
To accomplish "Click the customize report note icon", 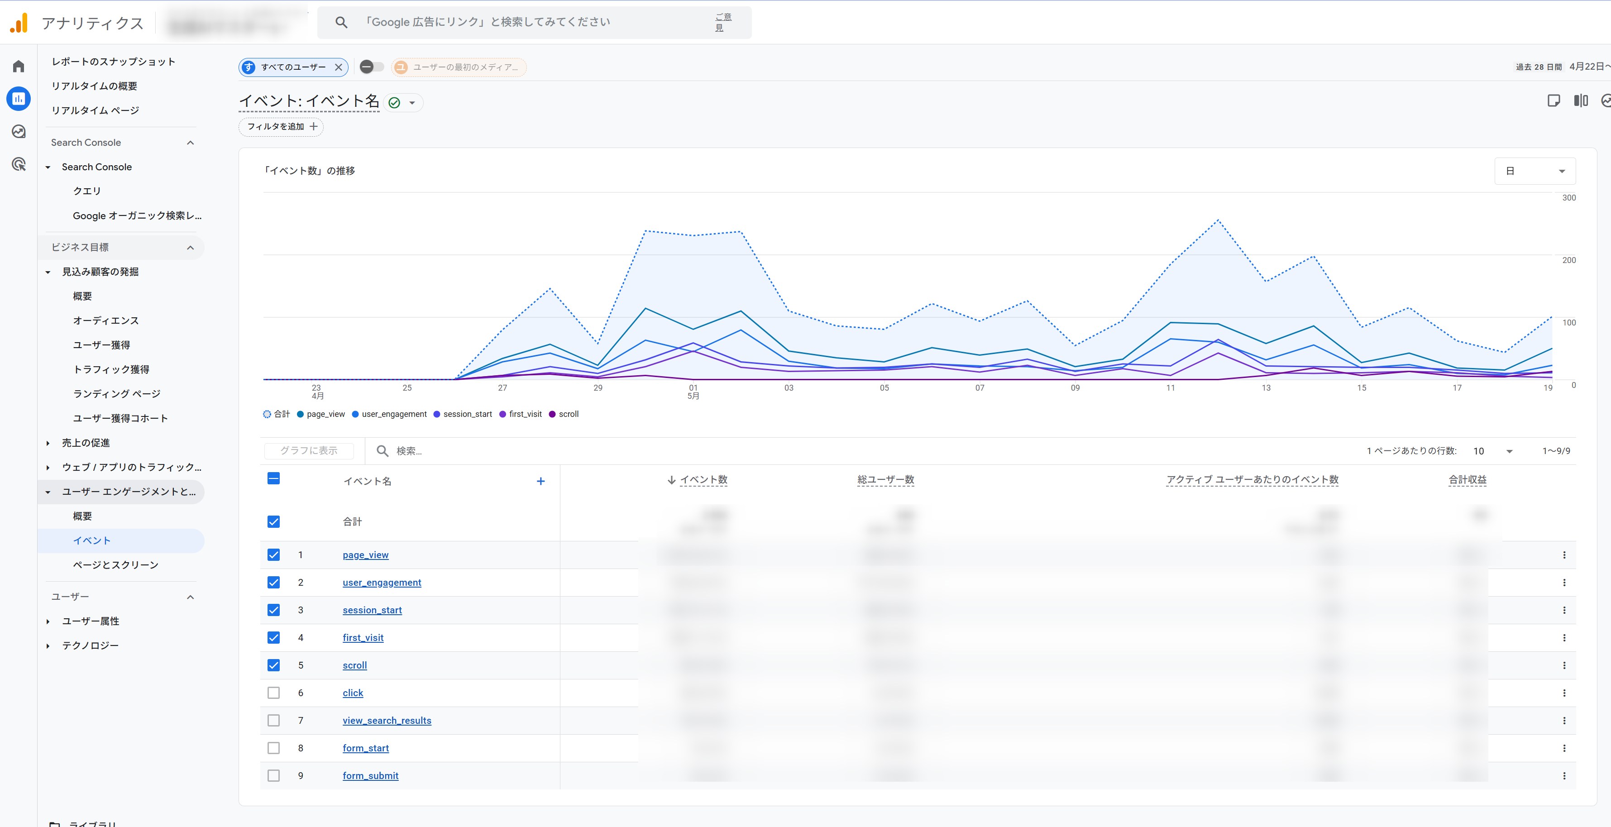I will click(1554, 101).
